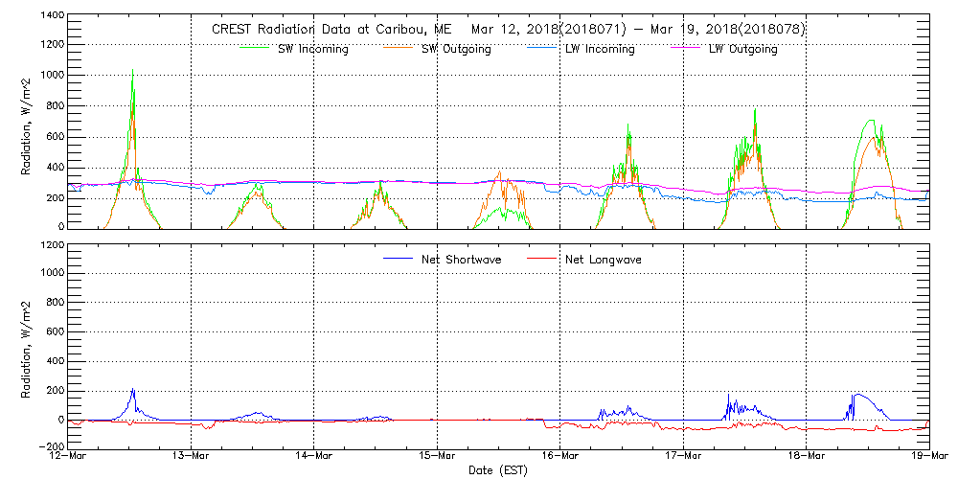Click the "Mar 19, 2018(2018078)" end date text

coord(738,29)
